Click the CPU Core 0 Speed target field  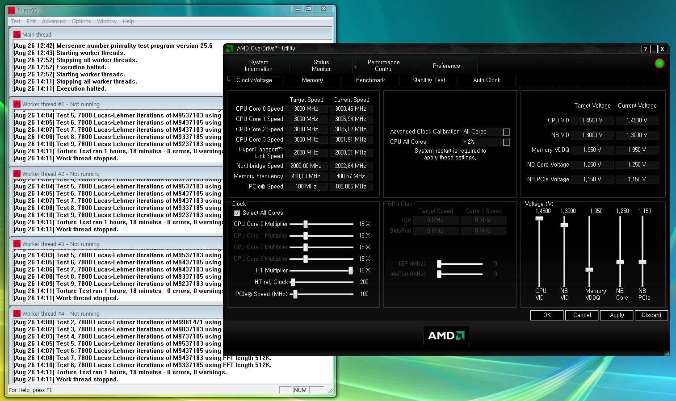[306, 109]
